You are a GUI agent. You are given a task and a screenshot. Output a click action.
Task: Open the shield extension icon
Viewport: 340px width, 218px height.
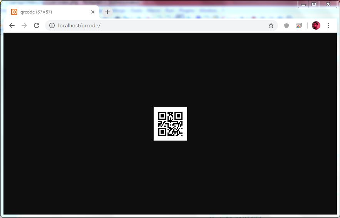[286, 25]
